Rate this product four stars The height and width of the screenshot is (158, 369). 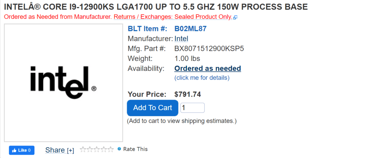click(103, 149)
